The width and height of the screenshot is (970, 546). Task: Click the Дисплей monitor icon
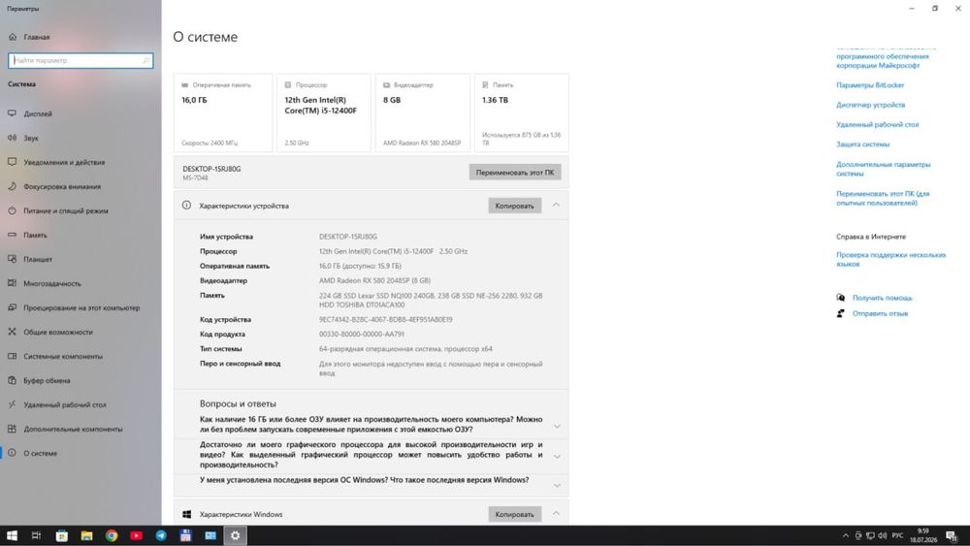13,113
